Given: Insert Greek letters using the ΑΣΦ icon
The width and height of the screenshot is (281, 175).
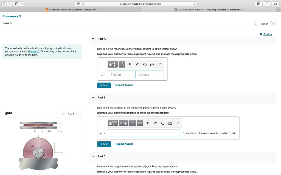Looking at the screenshot, I should point(123,123).
